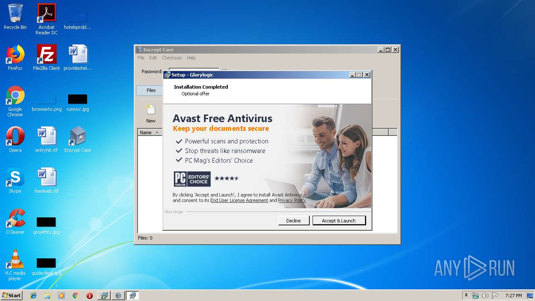535x301 pixels.
Task: Select the Encrypt Care desktop shortcut
Action: click(78, 140)
